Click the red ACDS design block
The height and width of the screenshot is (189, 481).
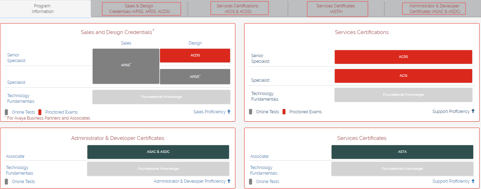click(x=195, y=55)
